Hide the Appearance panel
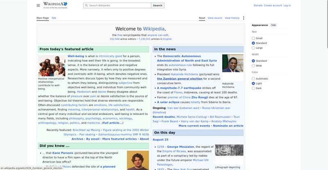328x170 pixels. tap(273, 25)
